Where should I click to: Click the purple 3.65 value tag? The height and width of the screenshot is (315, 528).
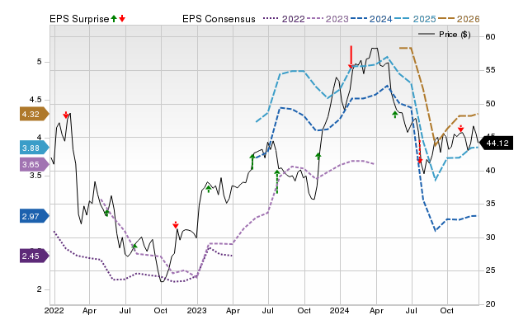coord(35,165)
